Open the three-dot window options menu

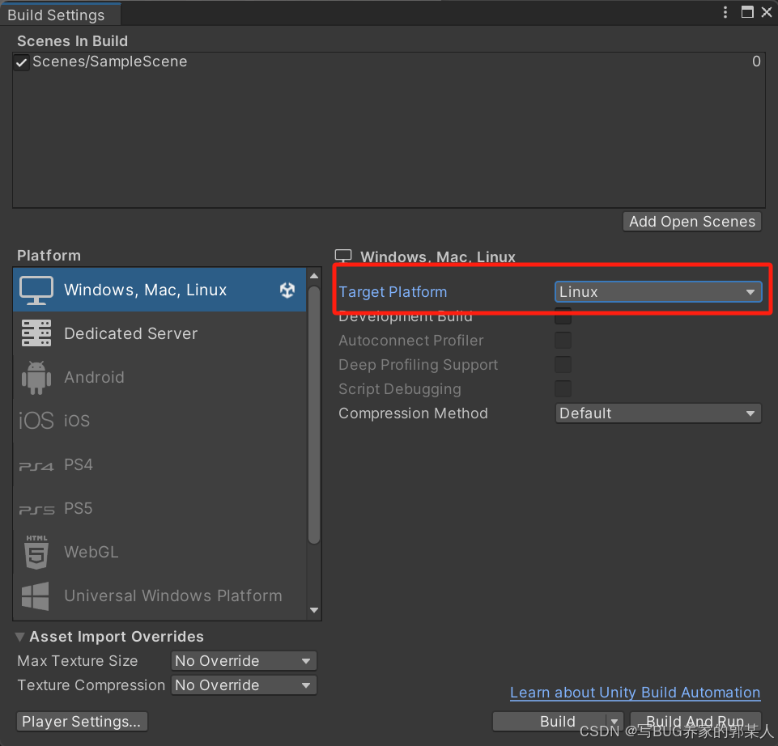point(725,12)
